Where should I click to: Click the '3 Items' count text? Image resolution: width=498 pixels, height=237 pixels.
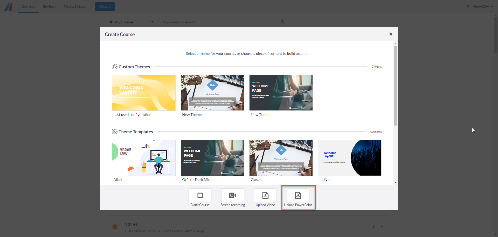click(377, 67)
